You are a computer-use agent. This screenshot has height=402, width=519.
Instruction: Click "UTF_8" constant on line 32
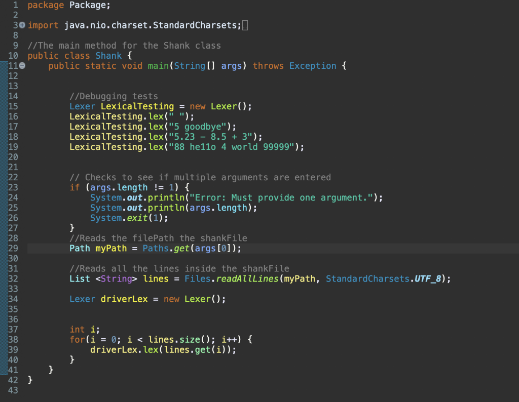(428, 278)
